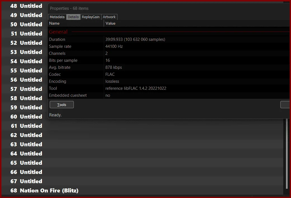Image resolution: width=291 pixels, height=198 pixels.
Task: Switch to the Metadata tab
Action: pos(57,17)
